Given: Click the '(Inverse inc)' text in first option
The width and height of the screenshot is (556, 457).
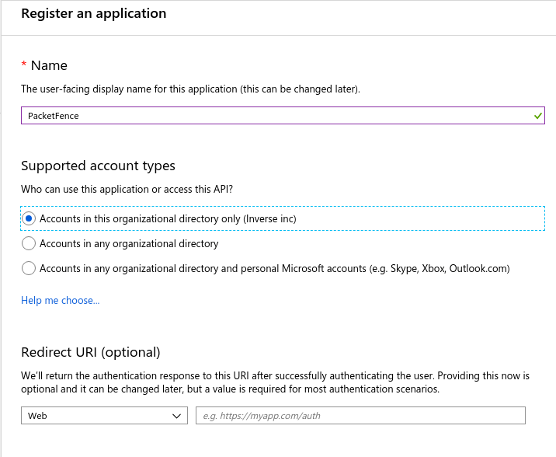Looking at the screenshot, I should [x=269, y=219].
